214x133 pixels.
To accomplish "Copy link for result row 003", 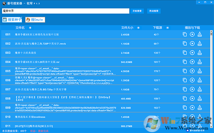I will [185, 52].
